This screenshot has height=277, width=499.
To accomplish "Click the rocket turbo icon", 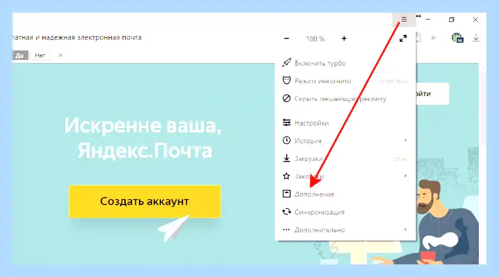I will point(286,62).
